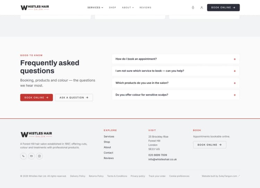Open Reviews in the top navigation
The width and height of the screenshot is (260, 188).
[145, 8]
